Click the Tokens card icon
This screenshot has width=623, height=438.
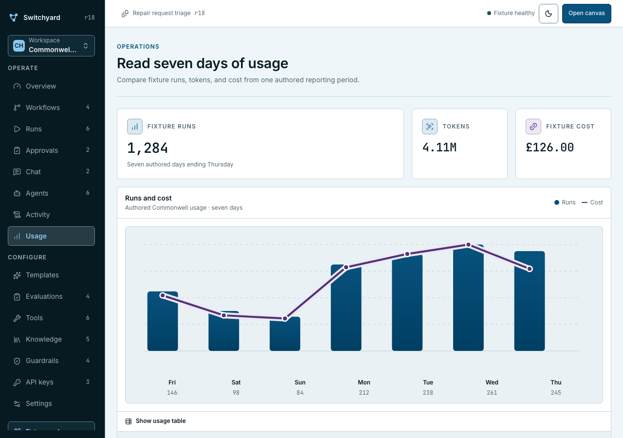click(430, 127)
